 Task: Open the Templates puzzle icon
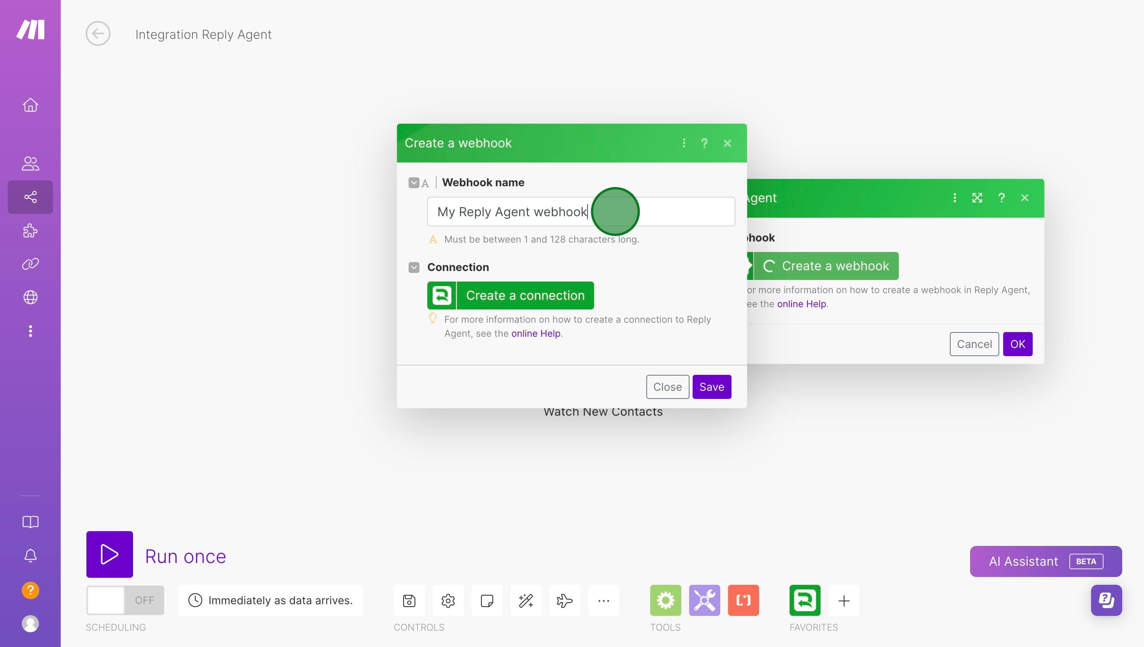[30, 231]
